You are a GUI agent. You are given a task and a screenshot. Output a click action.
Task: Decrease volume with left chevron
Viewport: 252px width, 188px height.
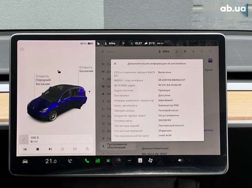172,160
